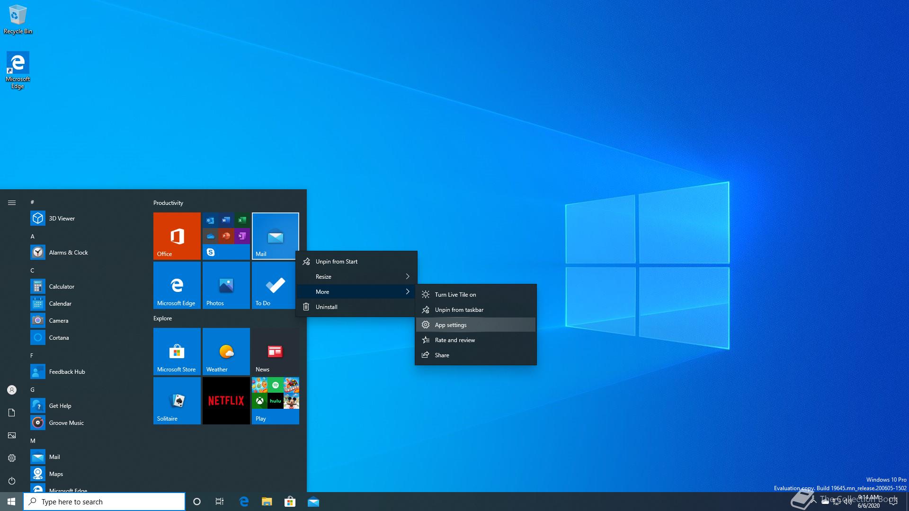This screenshot has width=909, height=511.
Task: Open Recycle Bin on desktop
Action: coord(18,19)
